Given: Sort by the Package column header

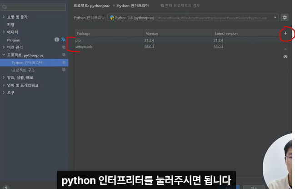Looking at the screenshot, I should pos(109,33).
